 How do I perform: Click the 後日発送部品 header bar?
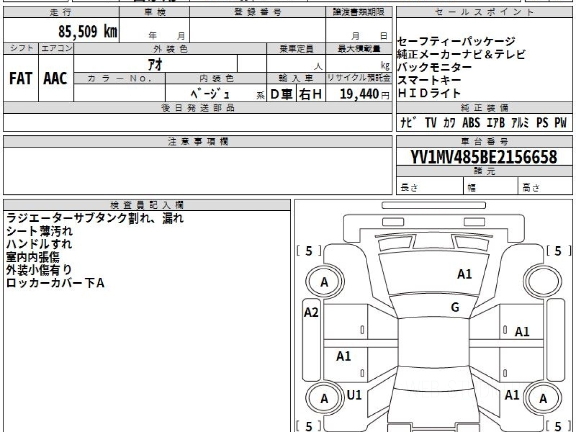click(x=198, y=108)
